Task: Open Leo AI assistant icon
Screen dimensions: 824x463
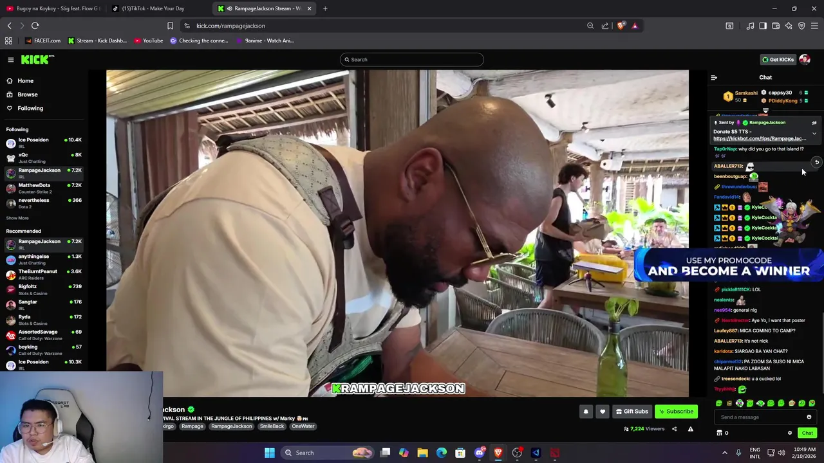Action: click(789, 26)
